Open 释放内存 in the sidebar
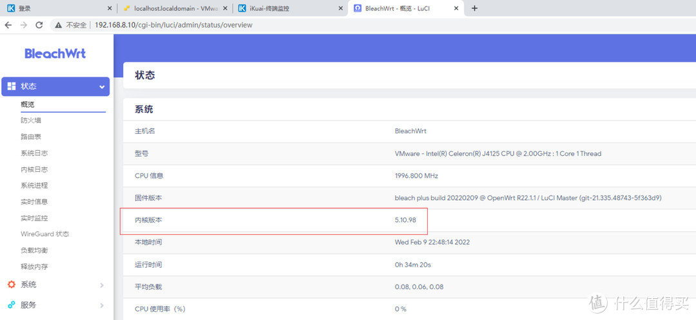This screenshot has width=696, height=320. pos(34,267)
